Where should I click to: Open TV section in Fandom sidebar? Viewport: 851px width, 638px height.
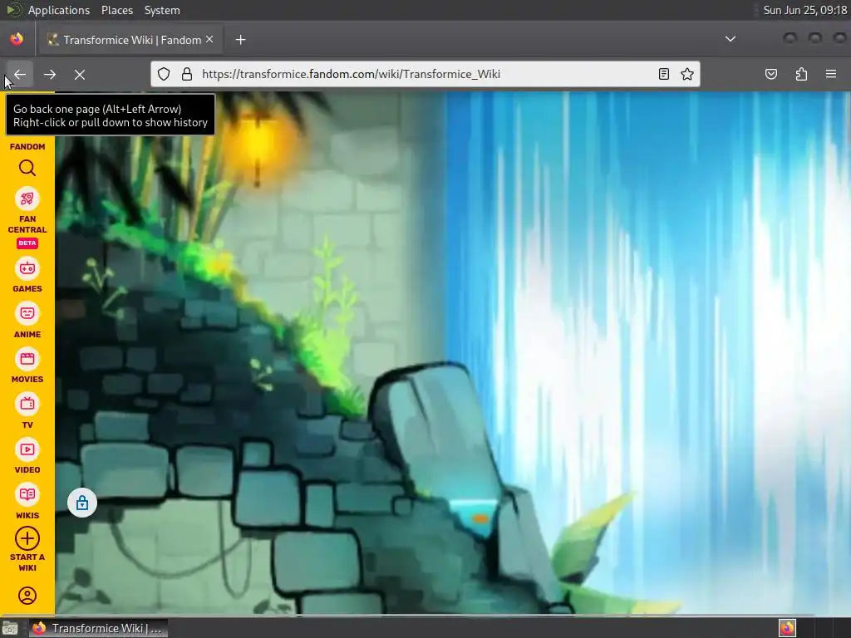coord(27,411)
